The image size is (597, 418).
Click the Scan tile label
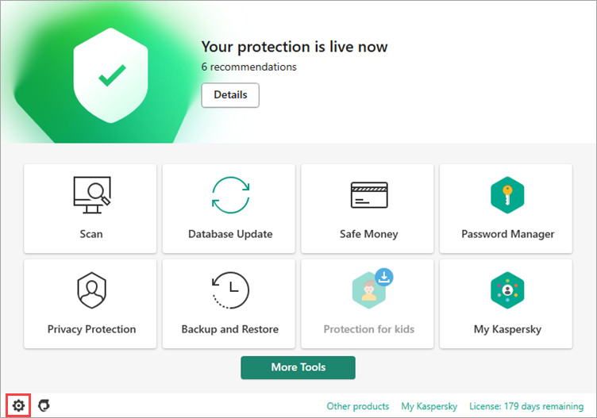[91, 234]
